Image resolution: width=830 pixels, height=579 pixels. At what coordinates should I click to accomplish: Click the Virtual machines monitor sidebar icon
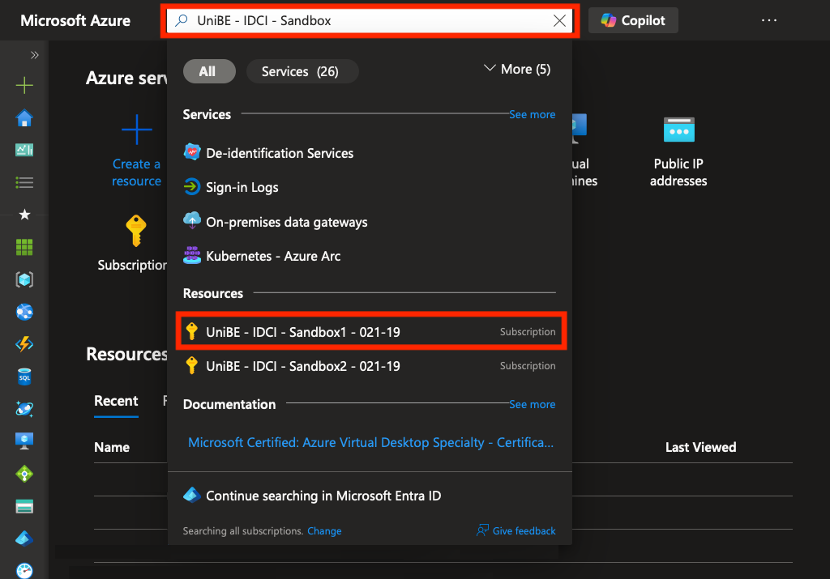point(24,441)
